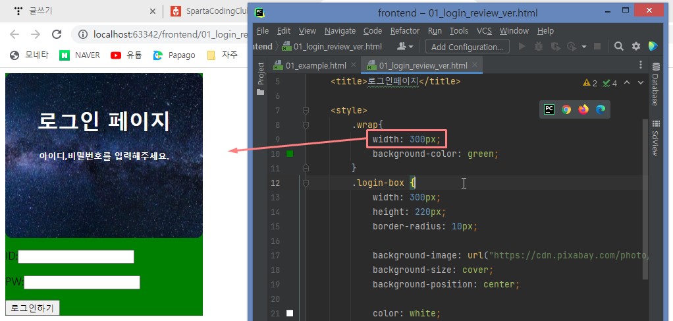673x321 pixels.
Task: Click the browser back arrow
Action: [x=14, y=34]
